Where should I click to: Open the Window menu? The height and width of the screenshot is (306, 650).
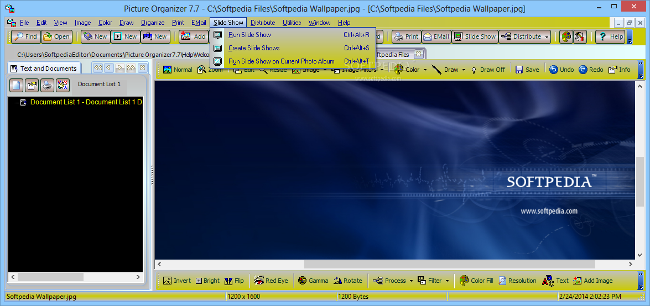tap(320, 23)
